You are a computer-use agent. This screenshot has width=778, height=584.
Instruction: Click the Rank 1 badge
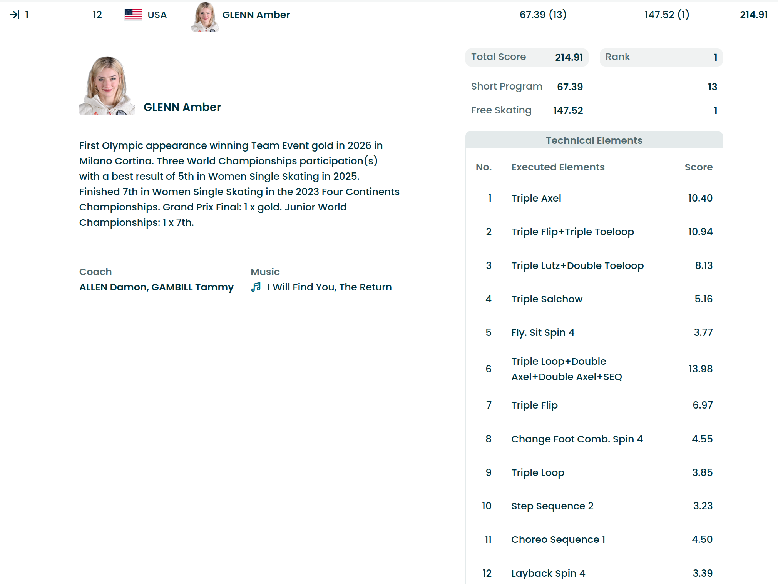(x=661, y=57)
